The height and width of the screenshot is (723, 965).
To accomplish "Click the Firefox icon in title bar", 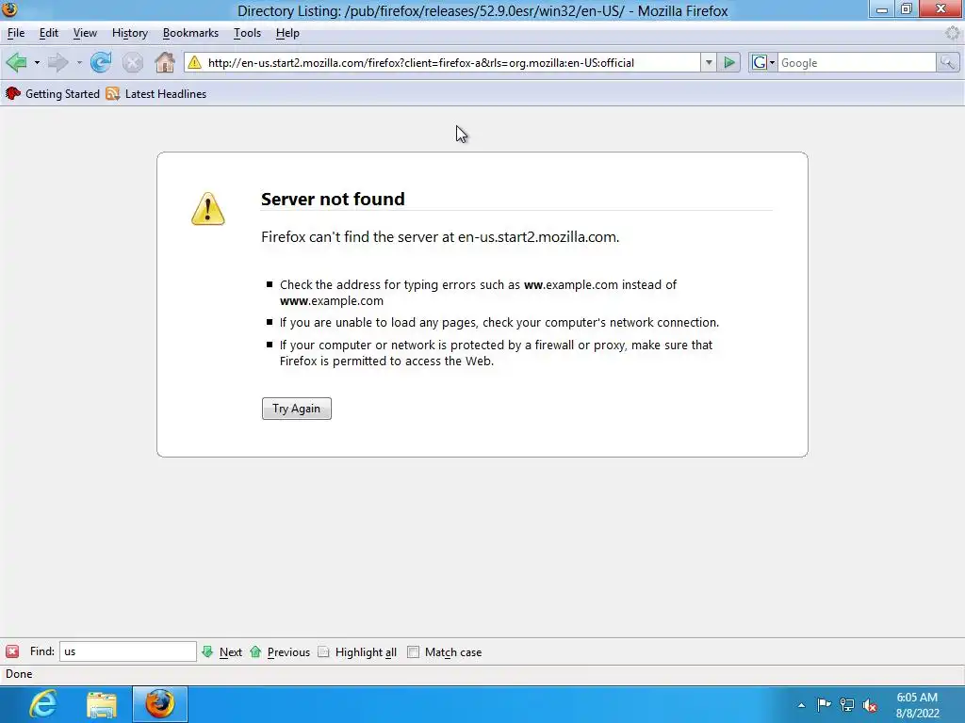I will point(9,9).
